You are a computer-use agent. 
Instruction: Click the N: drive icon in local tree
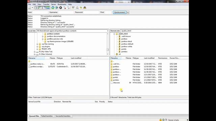(x=37, y=52)
